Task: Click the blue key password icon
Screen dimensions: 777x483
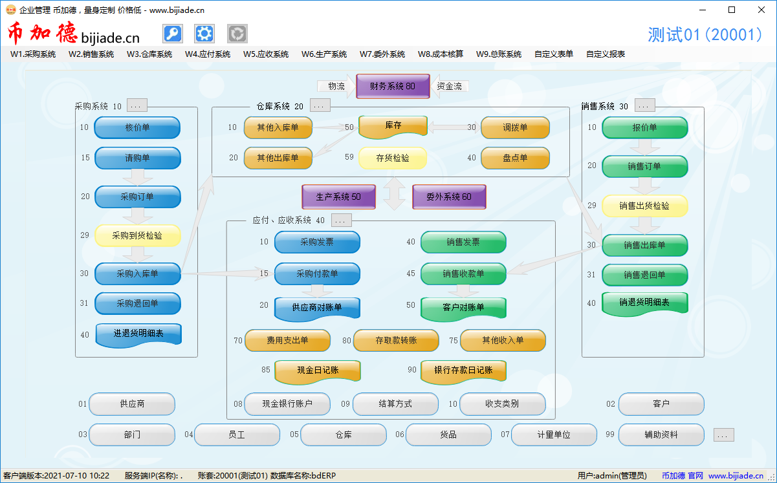Action: (172, 34)
